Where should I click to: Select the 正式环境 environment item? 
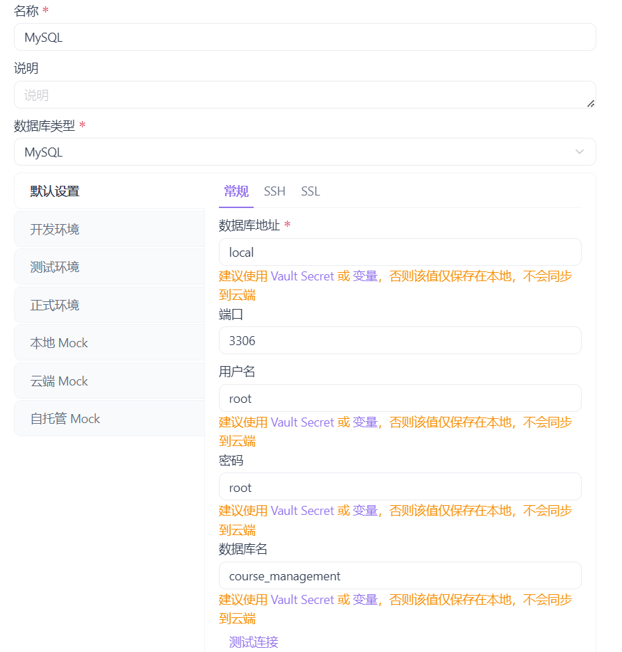(110, 305)
